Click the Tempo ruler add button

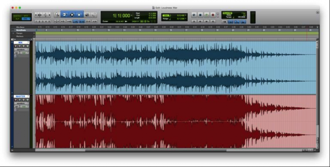(34, 33)
